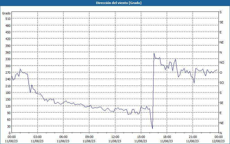Screen dimensions: 230x144
Task: Click the N compass label beside the 360 gridline
Action: point(221,52)
